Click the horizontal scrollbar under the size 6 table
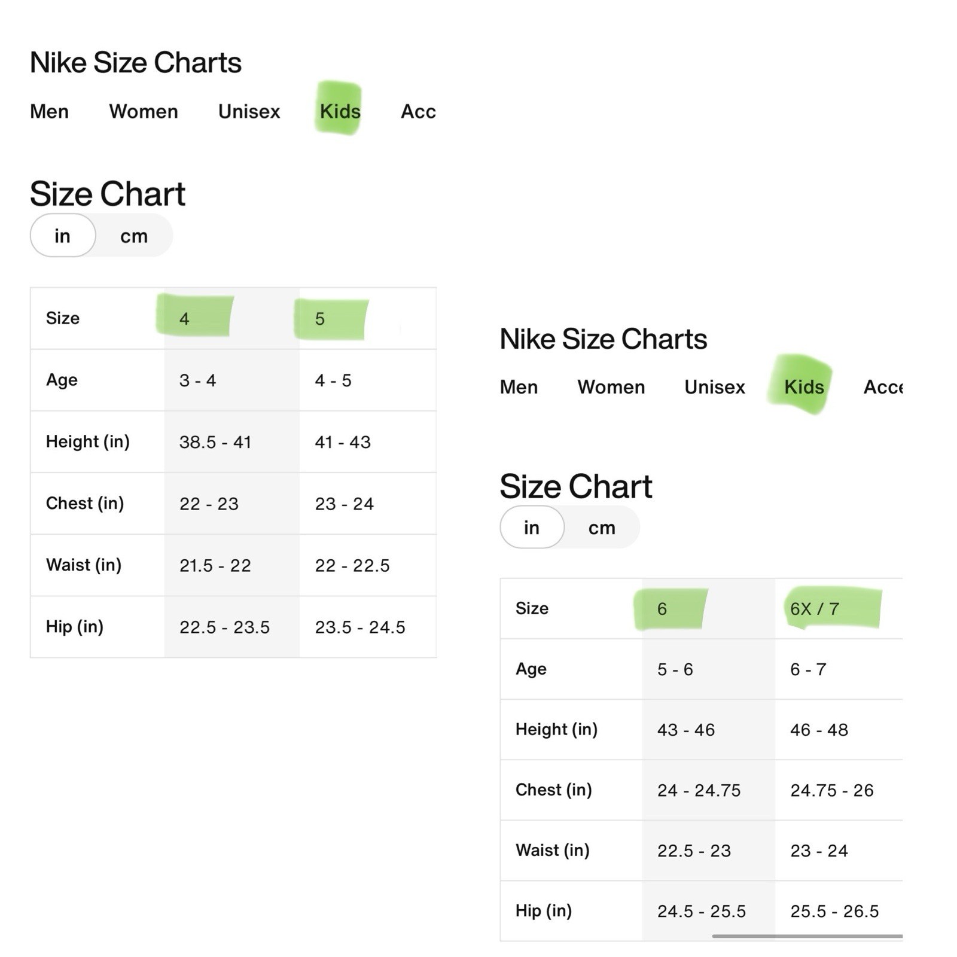The image size is (957, 957). (806, 936)
